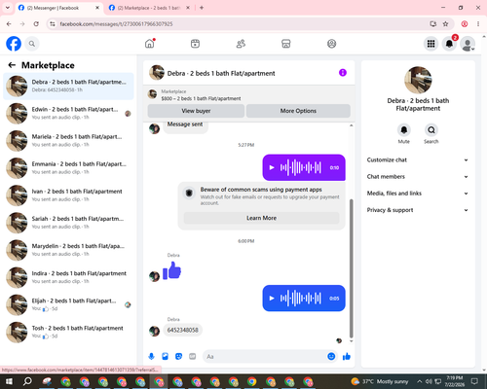Mute this conversation bell icon
The height and width of the screenshot is (389, 487).
[404, 130]
